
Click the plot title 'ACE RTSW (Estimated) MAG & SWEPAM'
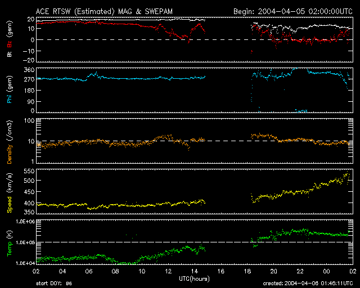pyautogui.click(x=104, y=11)
